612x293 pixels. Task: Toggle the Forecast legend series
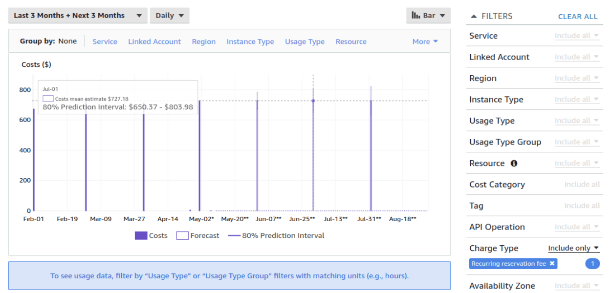[x=198, y=236]
